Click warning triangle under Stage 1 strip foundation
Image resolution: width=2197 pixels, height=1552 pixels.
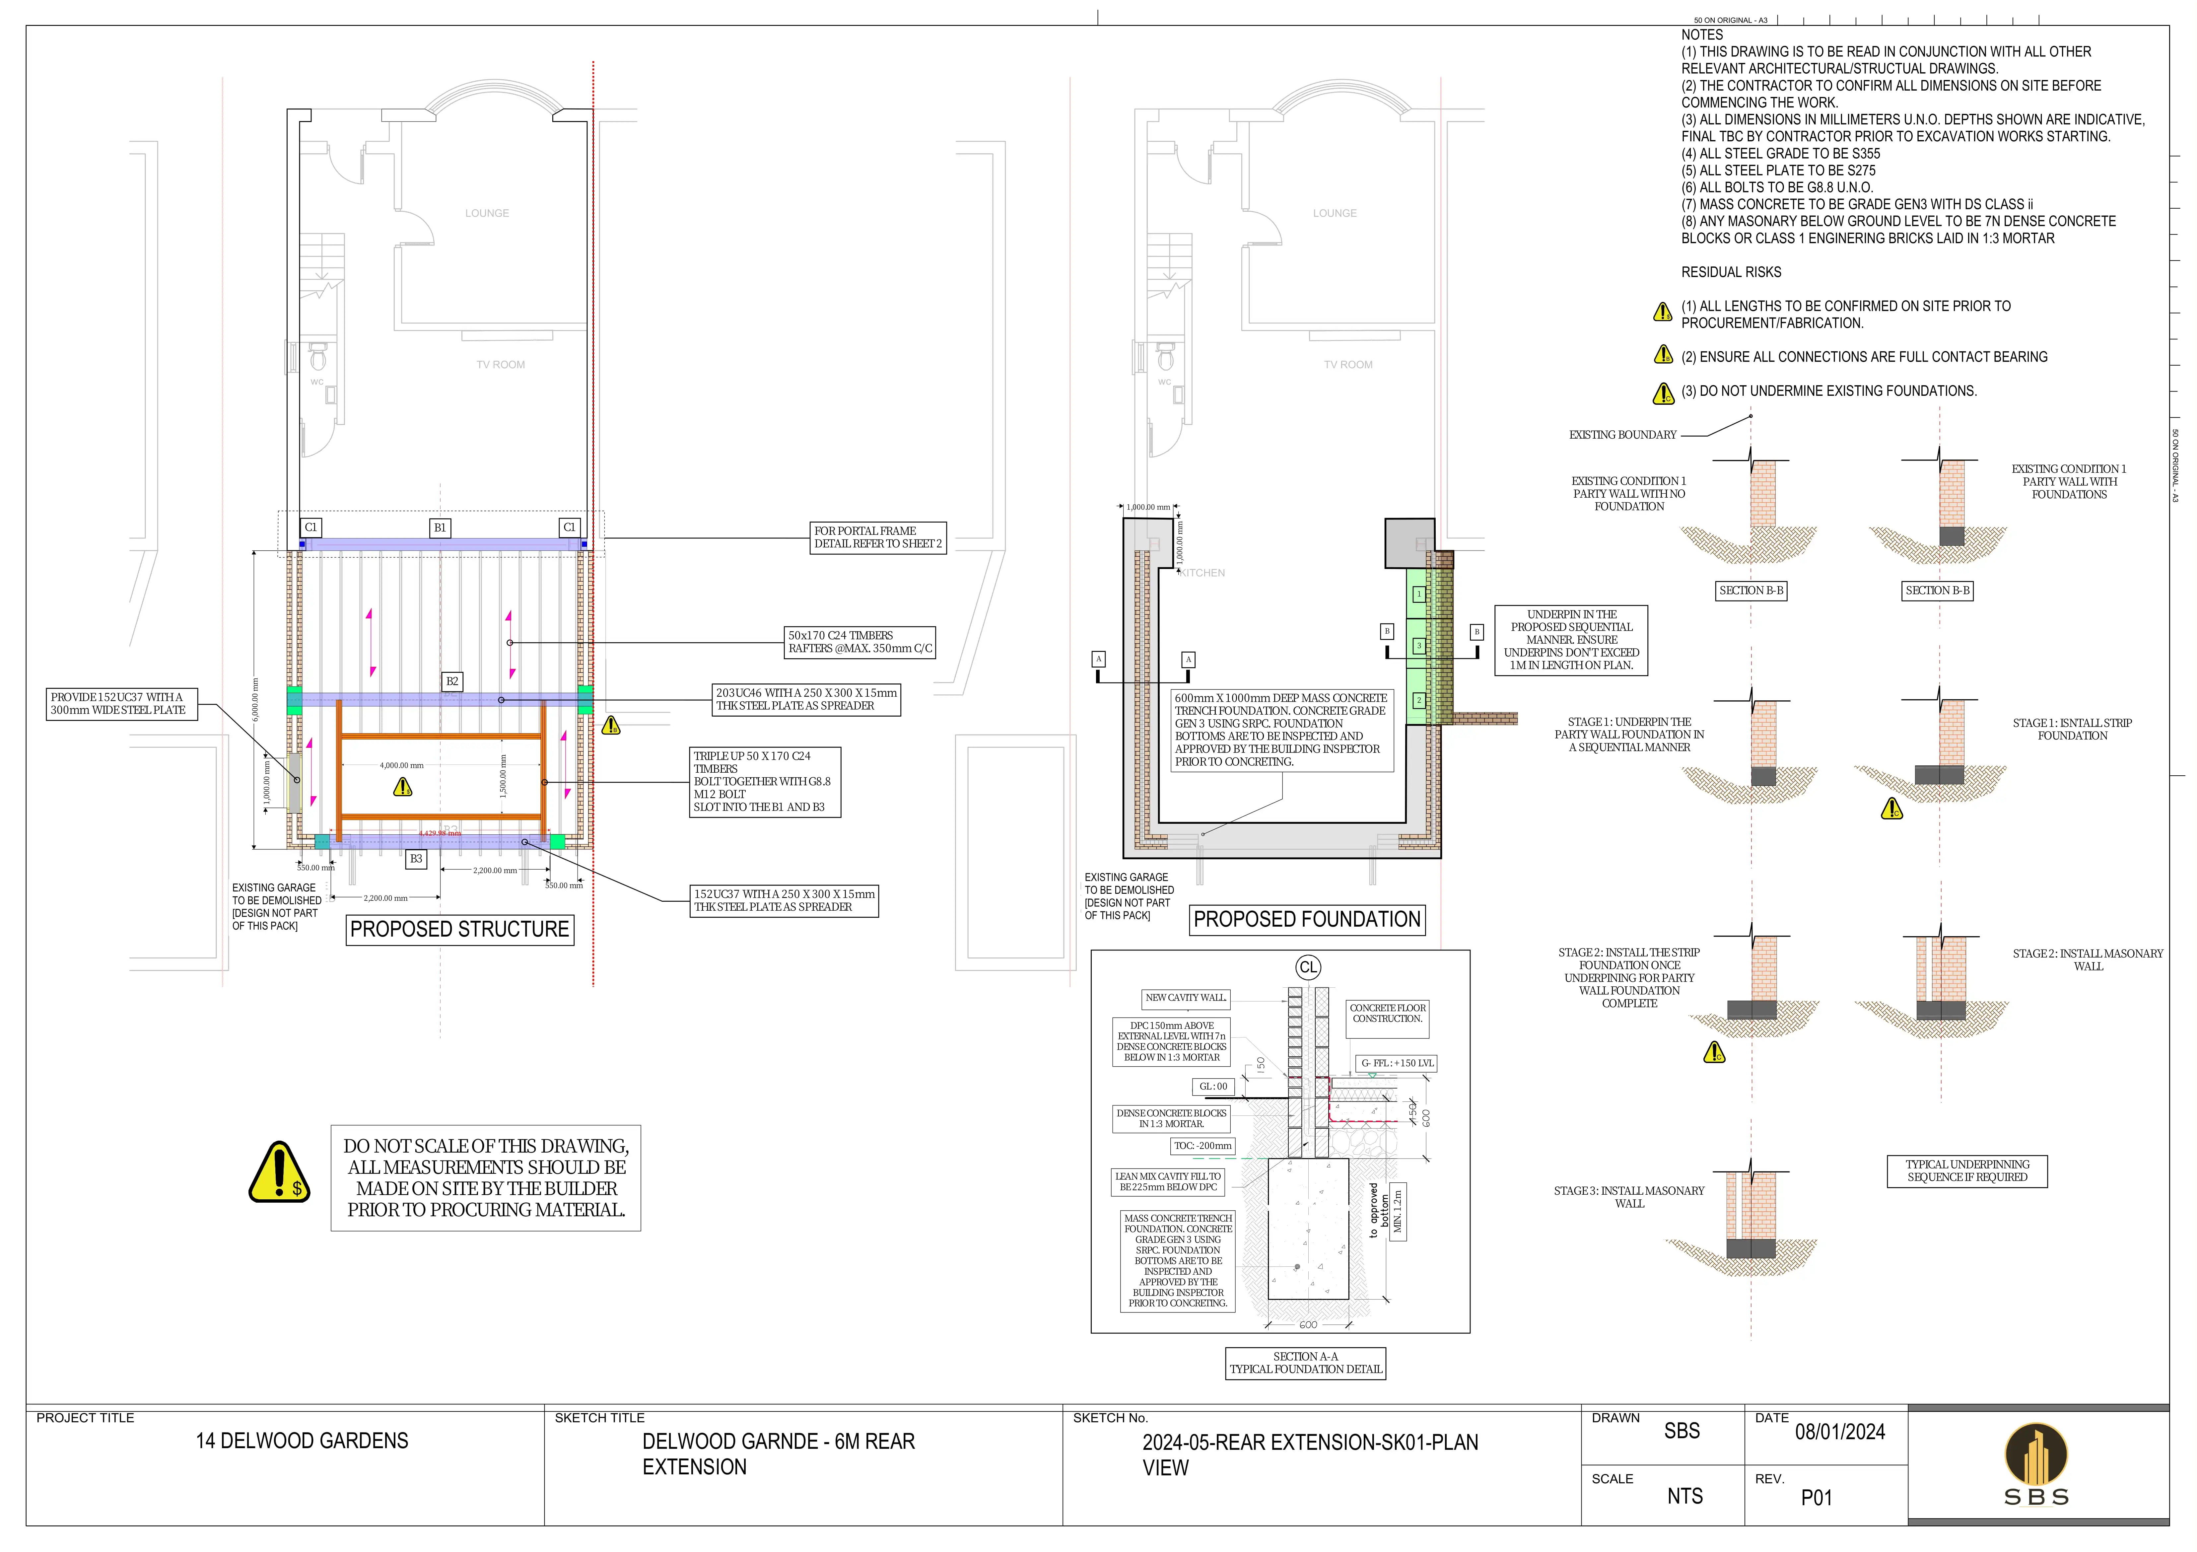[1892, 810]
